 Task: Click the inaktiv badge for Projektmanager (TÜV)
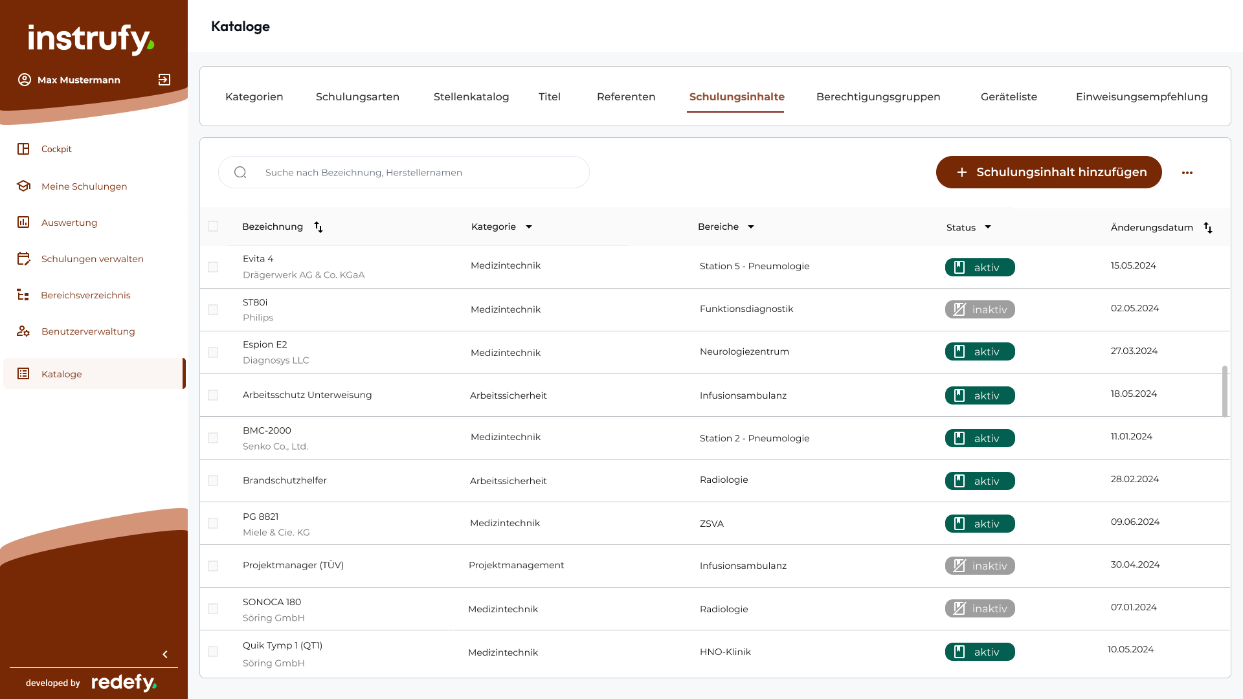coord(980,566)
